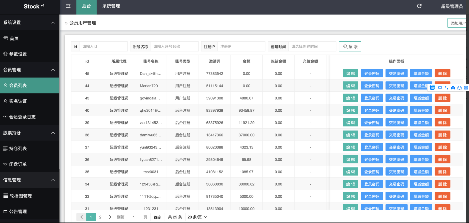This screenshot has width=469, height=223.
Task: Click the magnifier icon in search button
Action: [345, 47]
